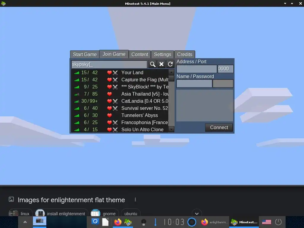Image resolution: width=304 pixels, height=228 pixels.
Task: Click the desktop pager thumbnail in taskbar
Action: pyautogui.click(x=39, y=221)
